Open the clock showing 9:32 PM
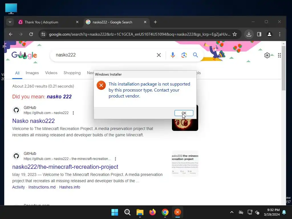 click(272, 212)
